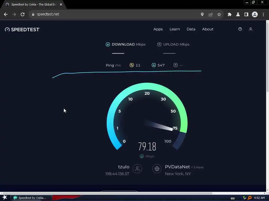Open the Speedtest account user icon
The height and width of the screenshot is (201, 269).
pos(250,29)
